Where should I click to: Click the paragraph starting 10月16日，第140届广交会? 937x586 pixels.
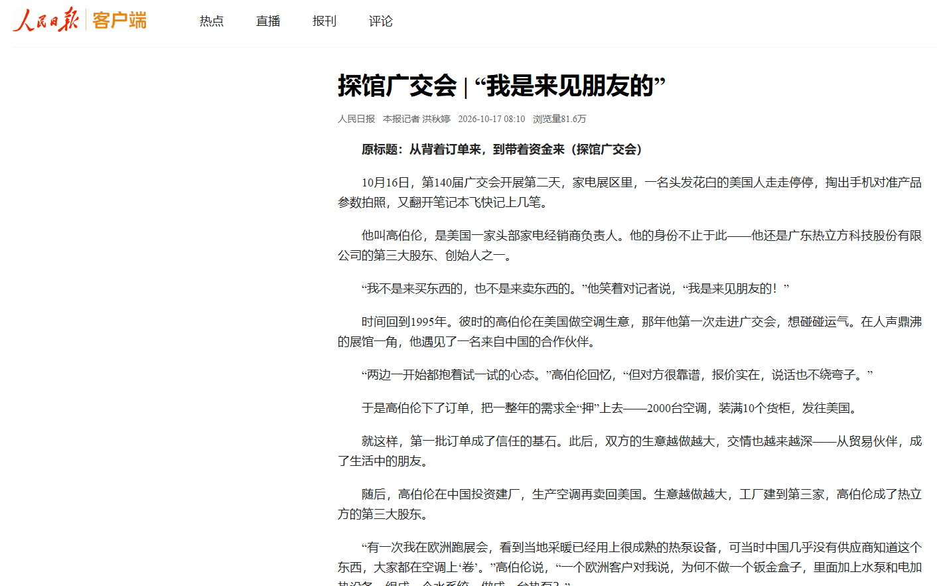click(630, 192)
